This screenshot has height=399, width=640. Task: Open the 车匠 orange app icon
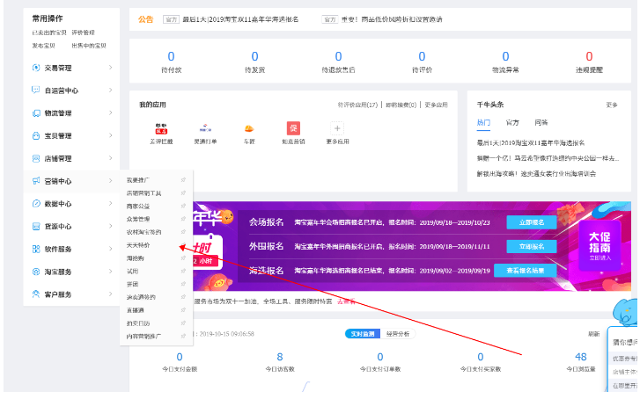pyautogui.click(x=249, y=128)
